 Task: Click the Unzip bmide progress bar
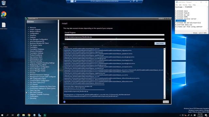(x=114, y=39)
